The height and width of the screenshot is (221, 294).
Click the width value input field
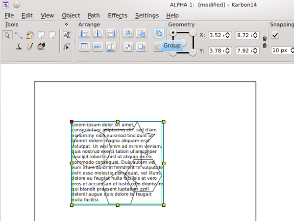pyautogui.click(x=243, y=35)
